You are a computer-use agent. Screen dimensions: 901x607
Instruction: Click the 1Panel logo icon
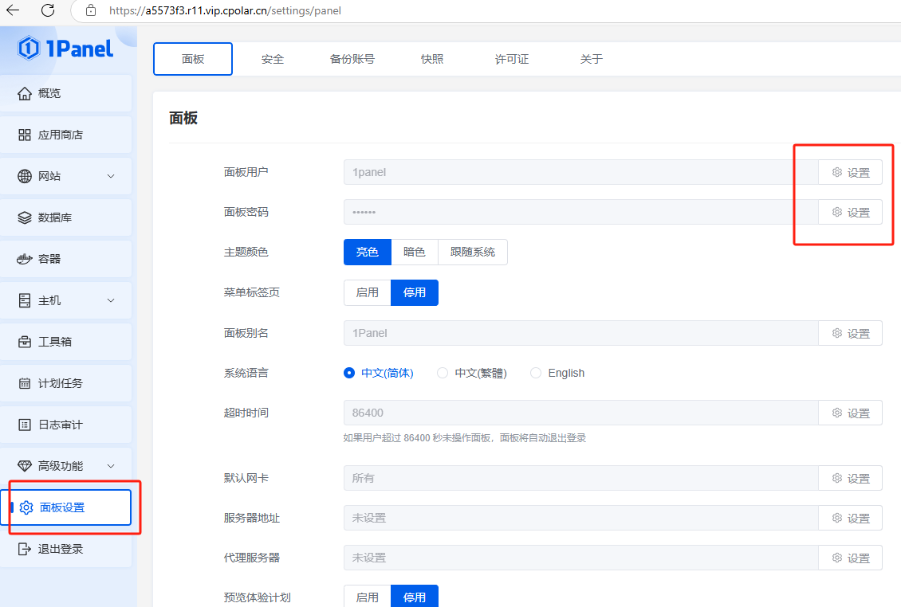coord(29,49)
